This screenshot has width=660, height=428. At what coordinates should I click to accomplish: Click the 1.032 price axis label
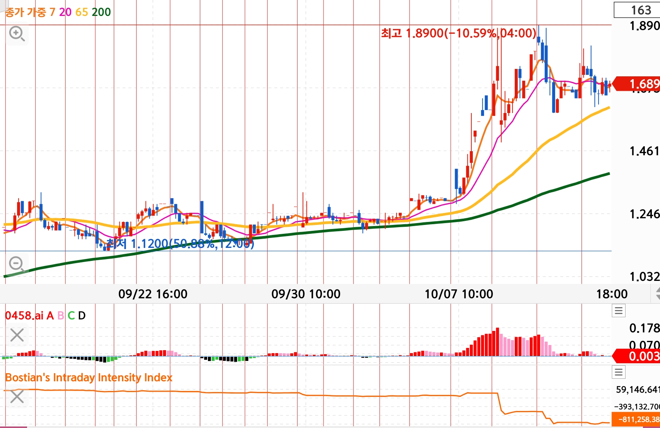click(x=644, y=276)
